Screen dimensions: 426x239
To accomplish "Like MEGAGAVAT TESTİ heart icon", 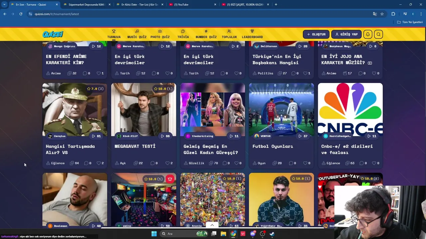I will tap(167, 163).
